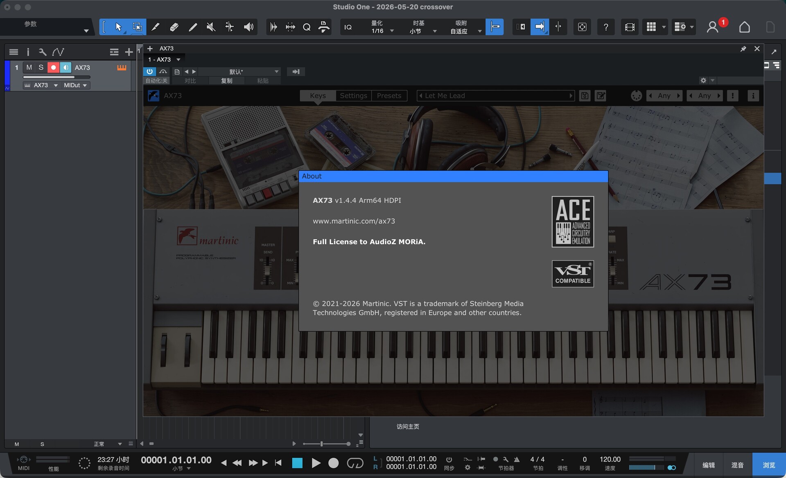Open the plugin window gear settings icon
This screenshot has width=786, height=478.
point(703,80)
